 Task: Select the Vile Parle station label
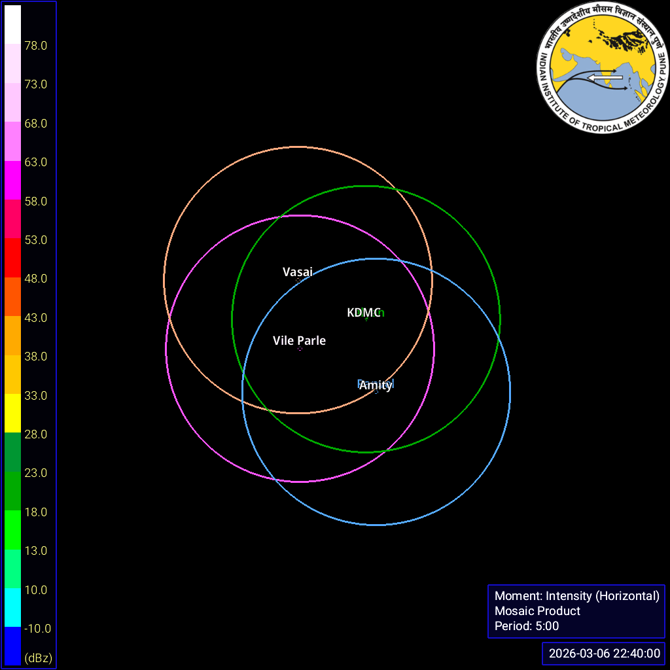click(x=299, y=341)
